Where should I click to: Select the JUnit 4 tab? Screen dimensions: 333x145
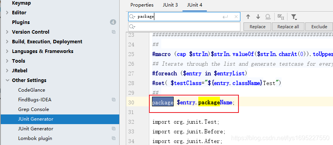tap(194, 5)
